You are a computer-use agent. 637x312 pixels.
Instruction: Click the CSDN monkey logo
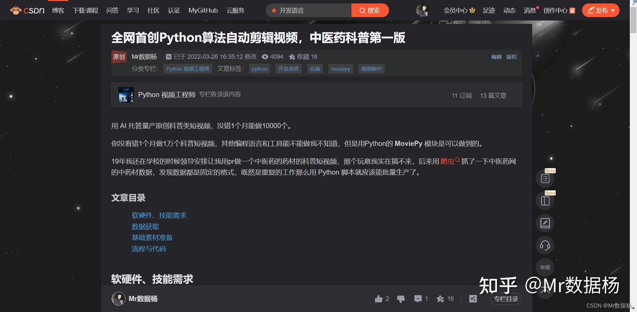15,10
